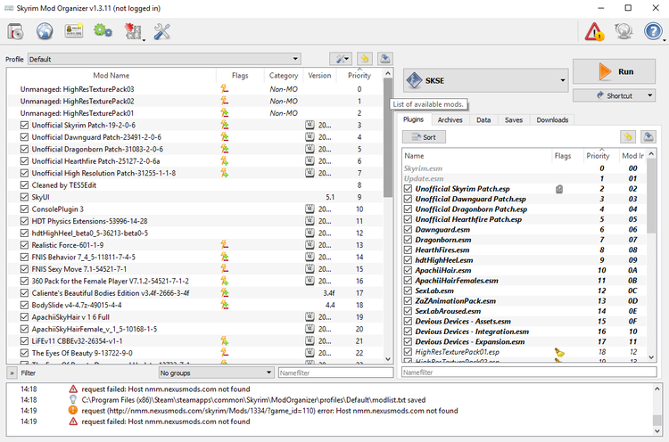
Task: Open the Data tab
Action: coord(483,119)
